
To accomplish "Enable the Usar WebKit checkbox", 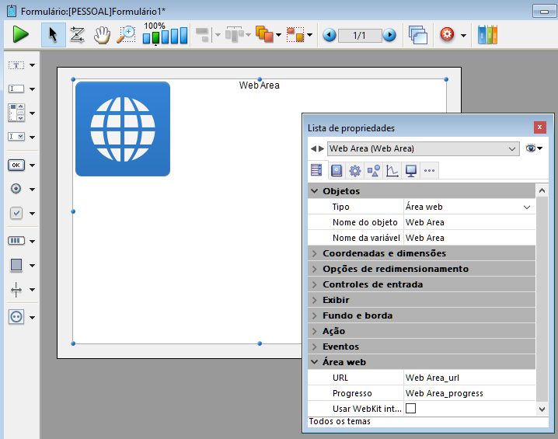I will click(410, 409).
